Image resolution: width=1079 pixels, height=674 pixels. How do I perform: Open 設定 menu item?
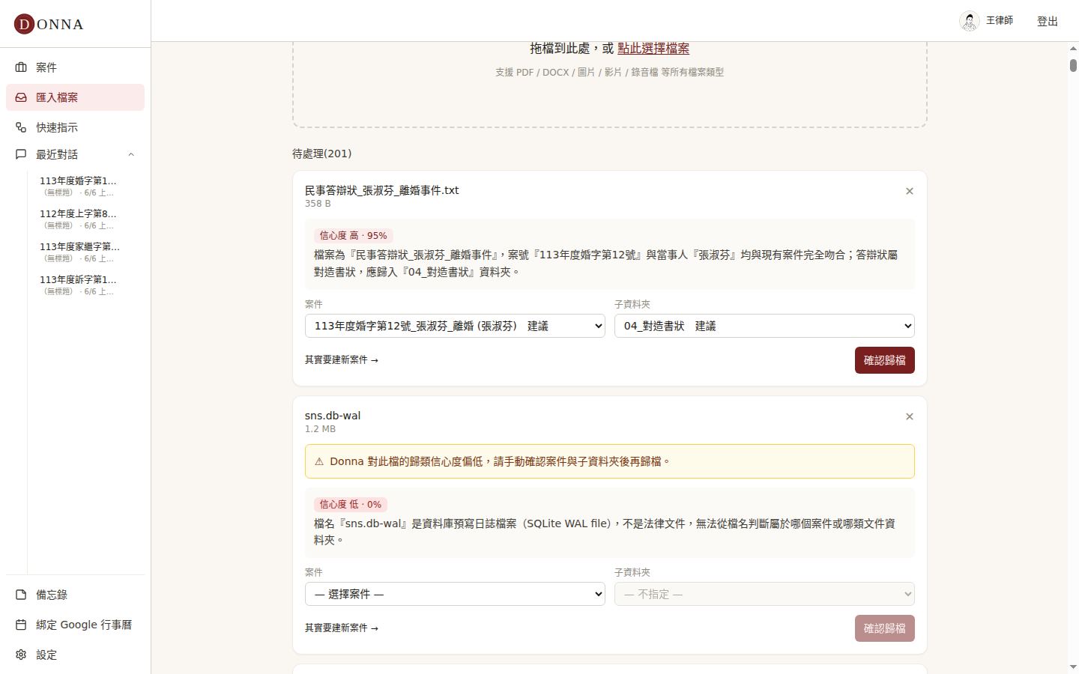click(75, 655)
